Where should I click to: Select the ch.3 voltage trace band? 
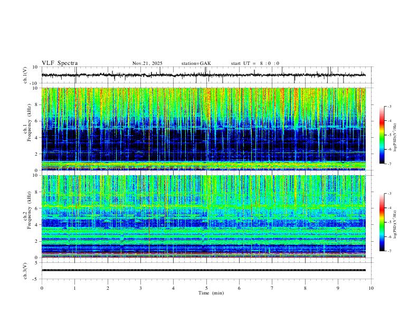coord(203,270)
